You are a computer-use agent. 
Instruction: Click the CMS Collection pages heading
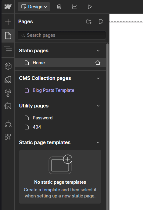click(x=45, y=78)
